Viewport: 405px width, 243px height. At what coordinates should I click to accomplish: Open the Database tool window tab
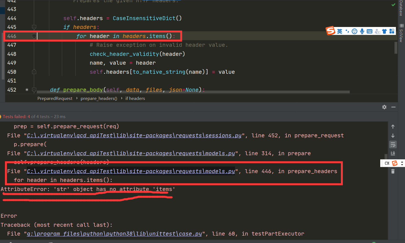(x=401, y=8)
